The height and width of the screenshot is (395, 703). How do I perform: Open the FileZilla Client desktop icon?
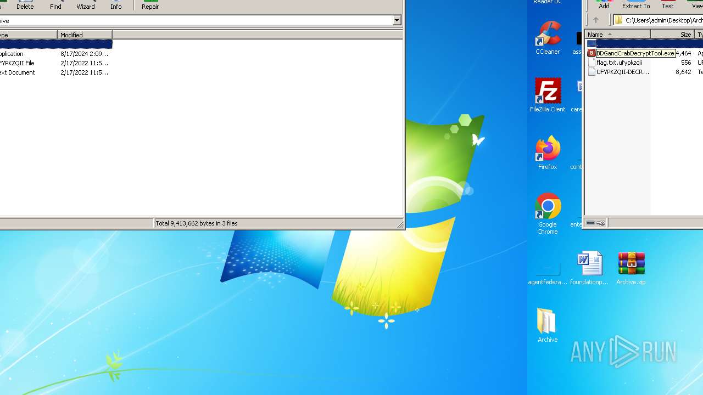(x=548, y=95)
